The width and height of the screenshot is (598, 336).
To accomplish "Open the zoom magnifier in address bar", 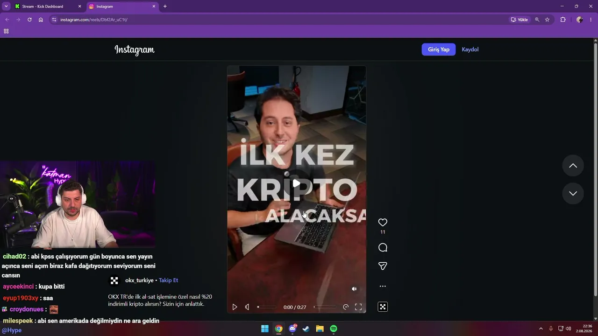I will pos(537,20).
